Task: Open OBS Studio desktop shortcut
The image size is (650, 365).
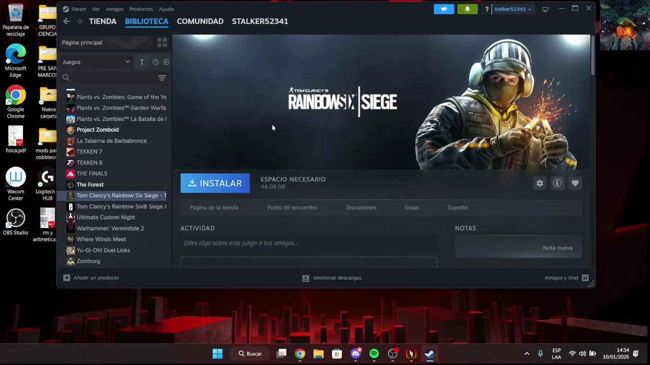Action: pos(16,222)
